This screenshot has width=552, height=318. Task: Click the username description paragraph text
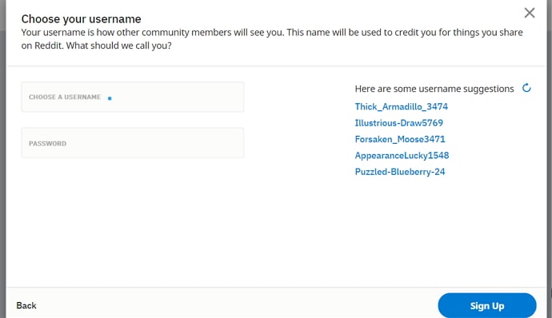coord(272,39)
